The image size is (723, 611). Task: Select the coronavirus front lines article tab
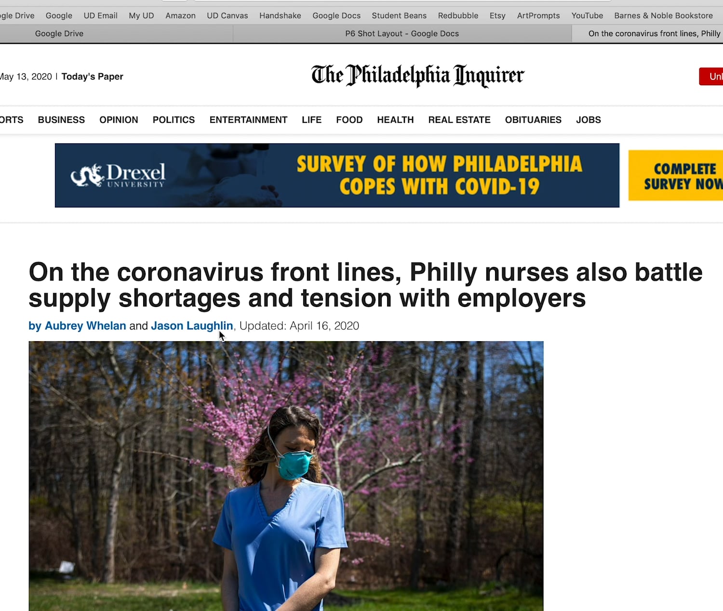pyautogui.click(x=647, y=34)
